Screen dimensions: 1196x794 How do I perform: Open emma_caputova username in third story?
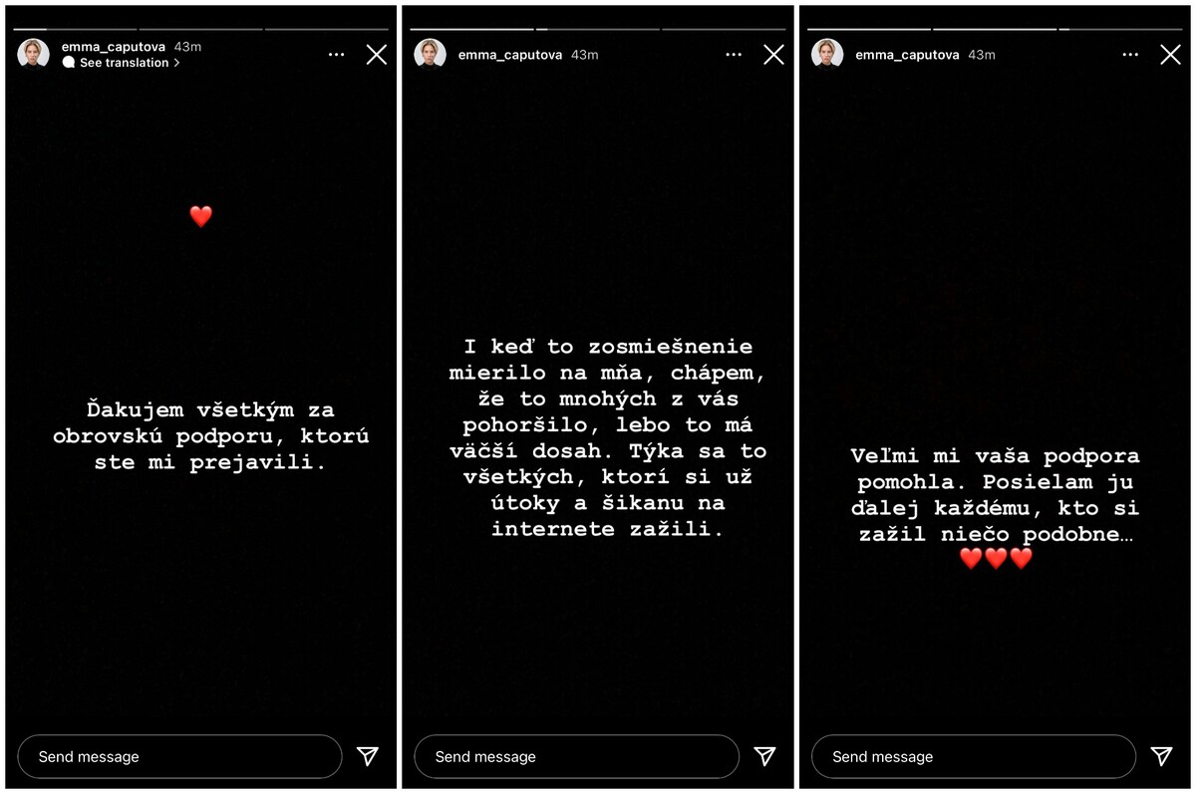tap(907, 55)
